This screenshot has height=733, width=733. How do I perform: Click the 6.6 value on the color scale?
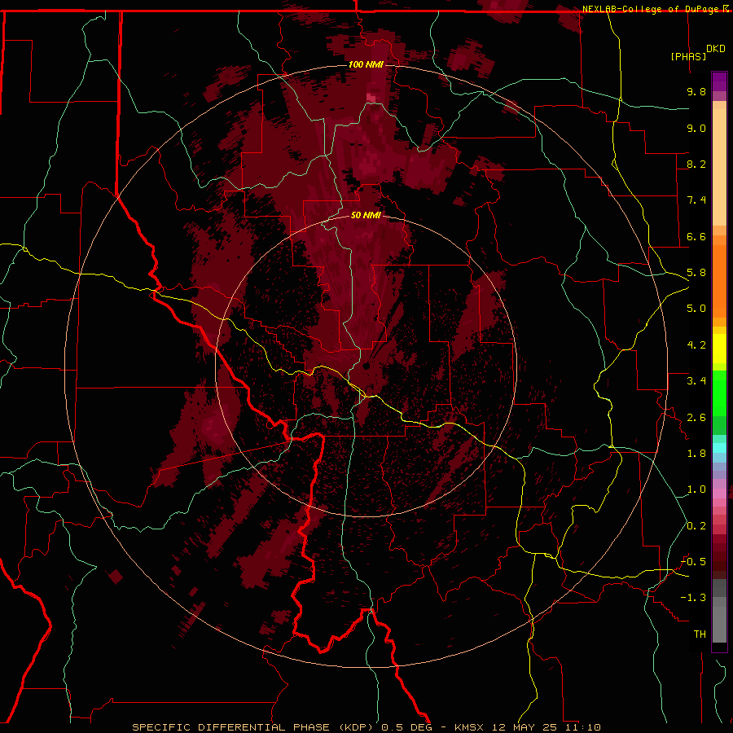pyautogui.click(x=696, y=236)
